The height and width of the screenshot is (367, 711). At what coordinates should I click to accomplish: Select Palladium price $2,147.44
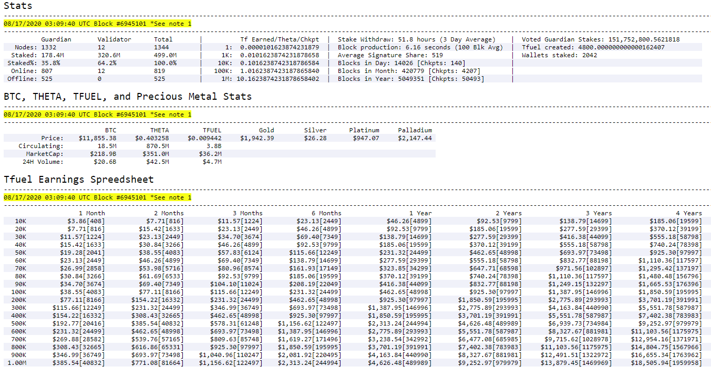(x=415, y=138)
